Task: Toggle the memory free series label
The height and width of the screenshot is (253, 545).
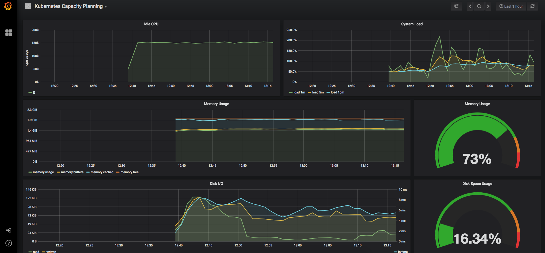Action: click(130, 172)
